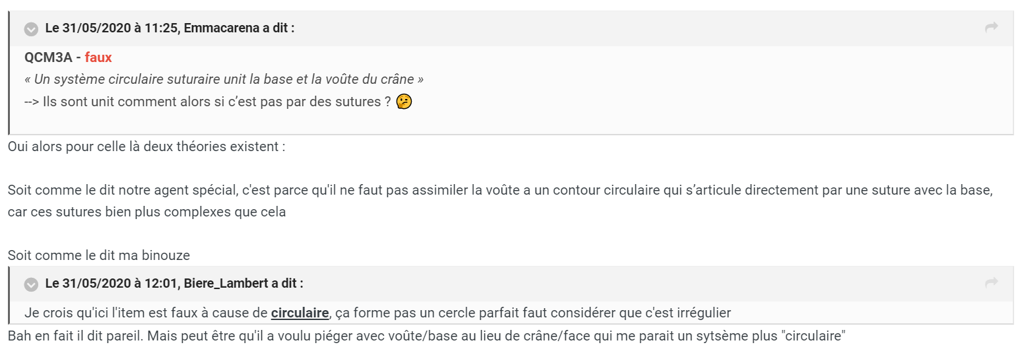Image resolution: width=1024 pixels, height=355 pixels.
Task: Click the username Emmacarena in quote header
Action: pyautogui.click(x=236, y=28)
